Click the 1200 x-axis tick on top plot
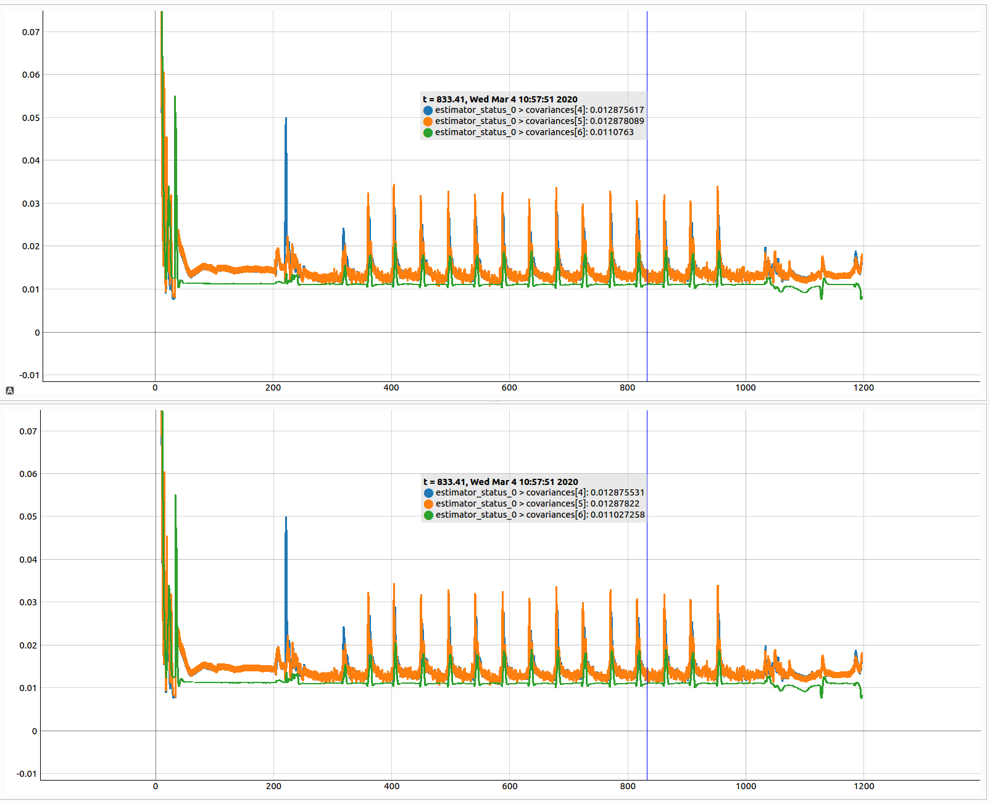The width and height of the screenshot is (990, 804). (x=864, y=388)
